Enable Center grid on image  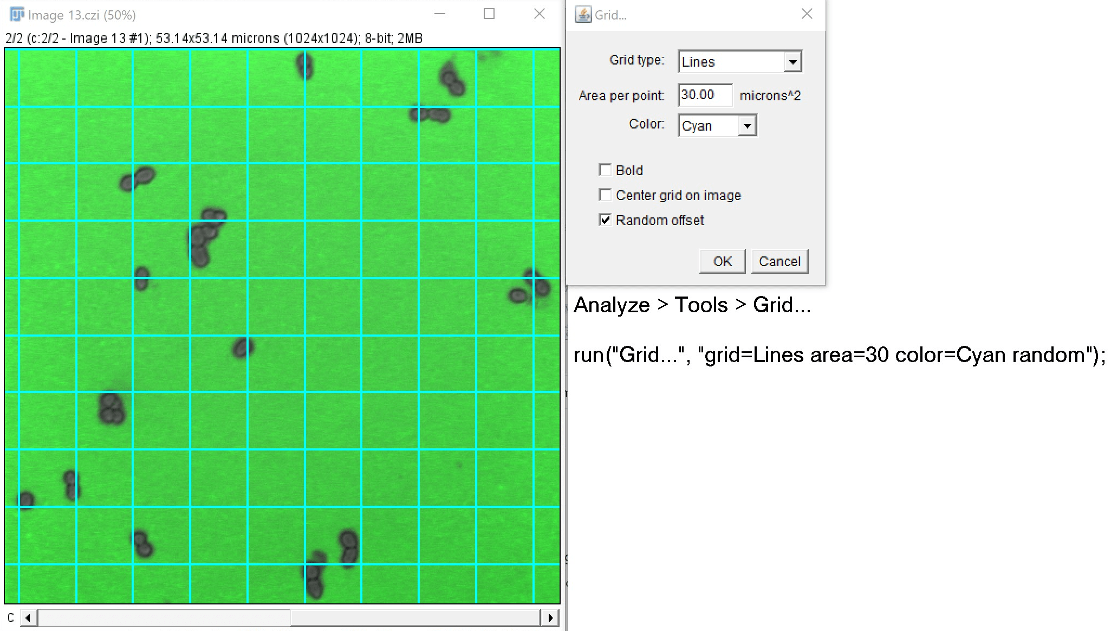[x=605, y=195]
